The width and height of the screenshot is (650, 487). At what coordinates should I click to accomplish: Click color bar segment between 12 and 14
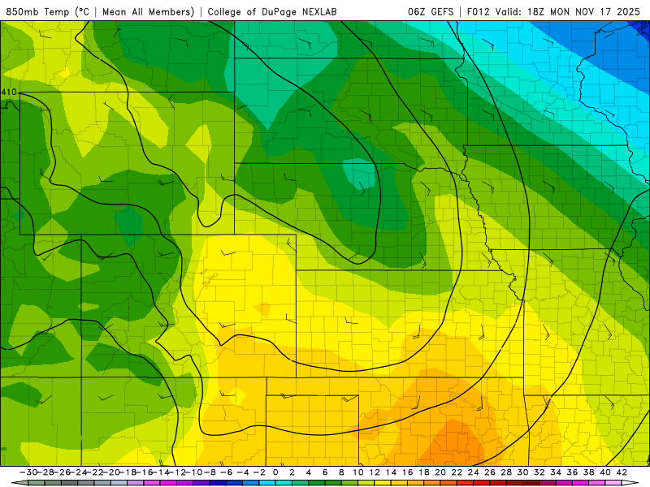(383, 483)
